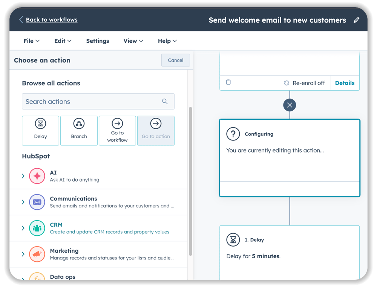377x287 pixels.
Task: Click the CRM people icon
Action: pyautogui.click(x=37, y=228)
